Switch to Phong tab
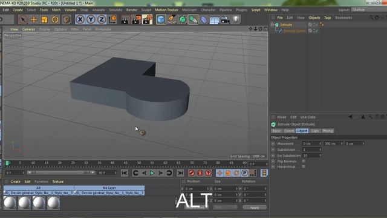 click(328, 131)
